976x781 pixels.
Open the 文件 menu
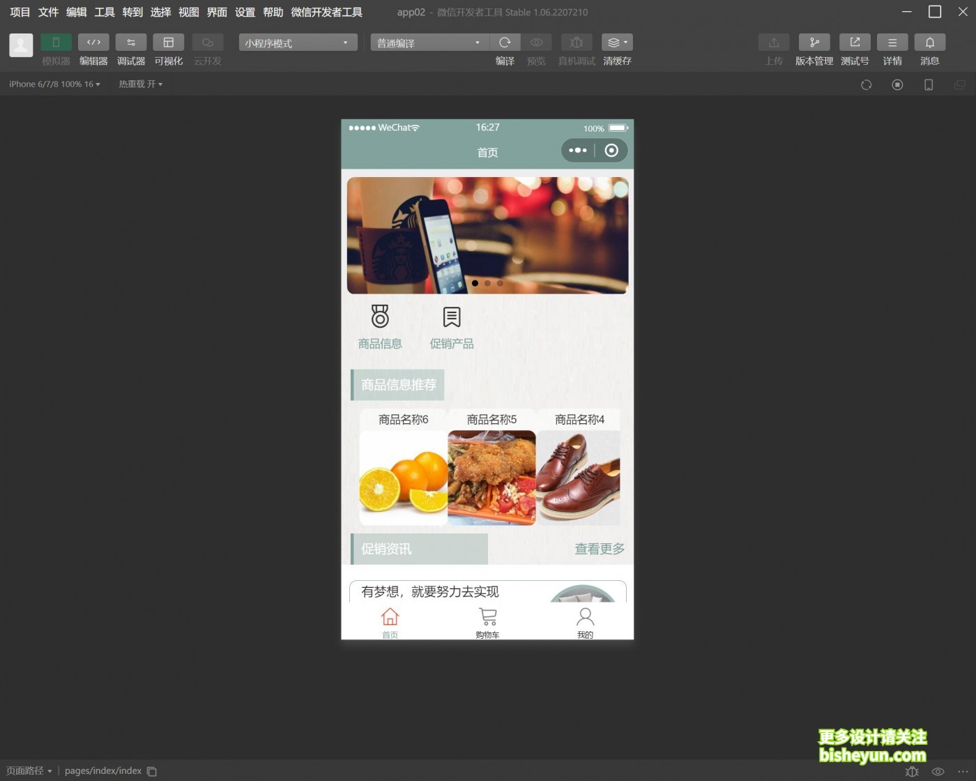pos(48,13)
